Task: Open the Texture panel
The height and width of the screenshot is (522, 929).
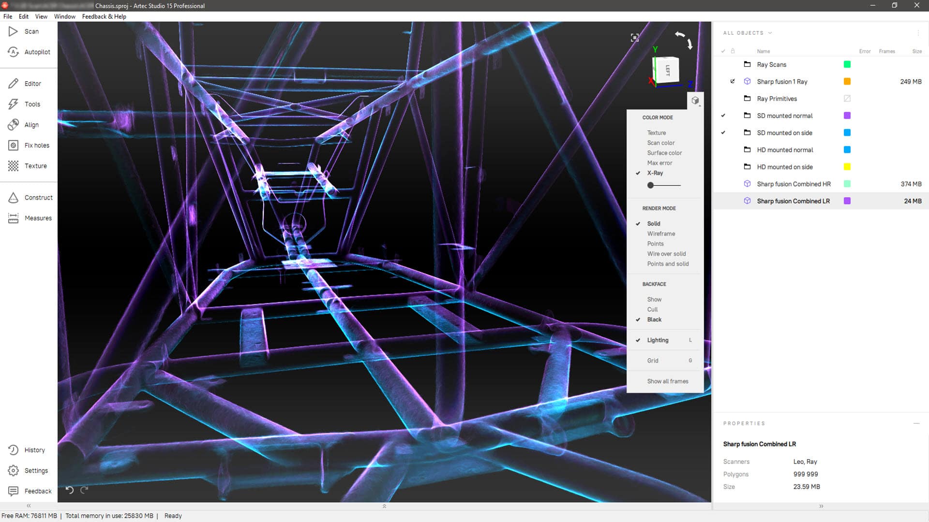Action: point(36,166)
